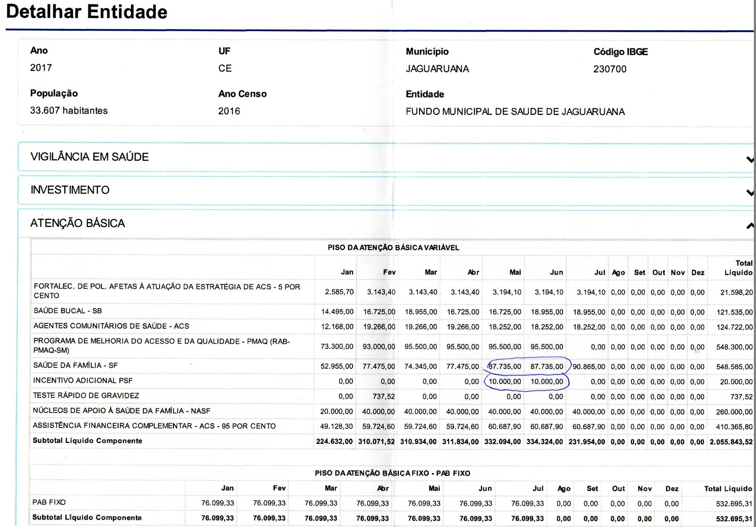Select PMAQ January value '73.300,00'

pos(337,347)
